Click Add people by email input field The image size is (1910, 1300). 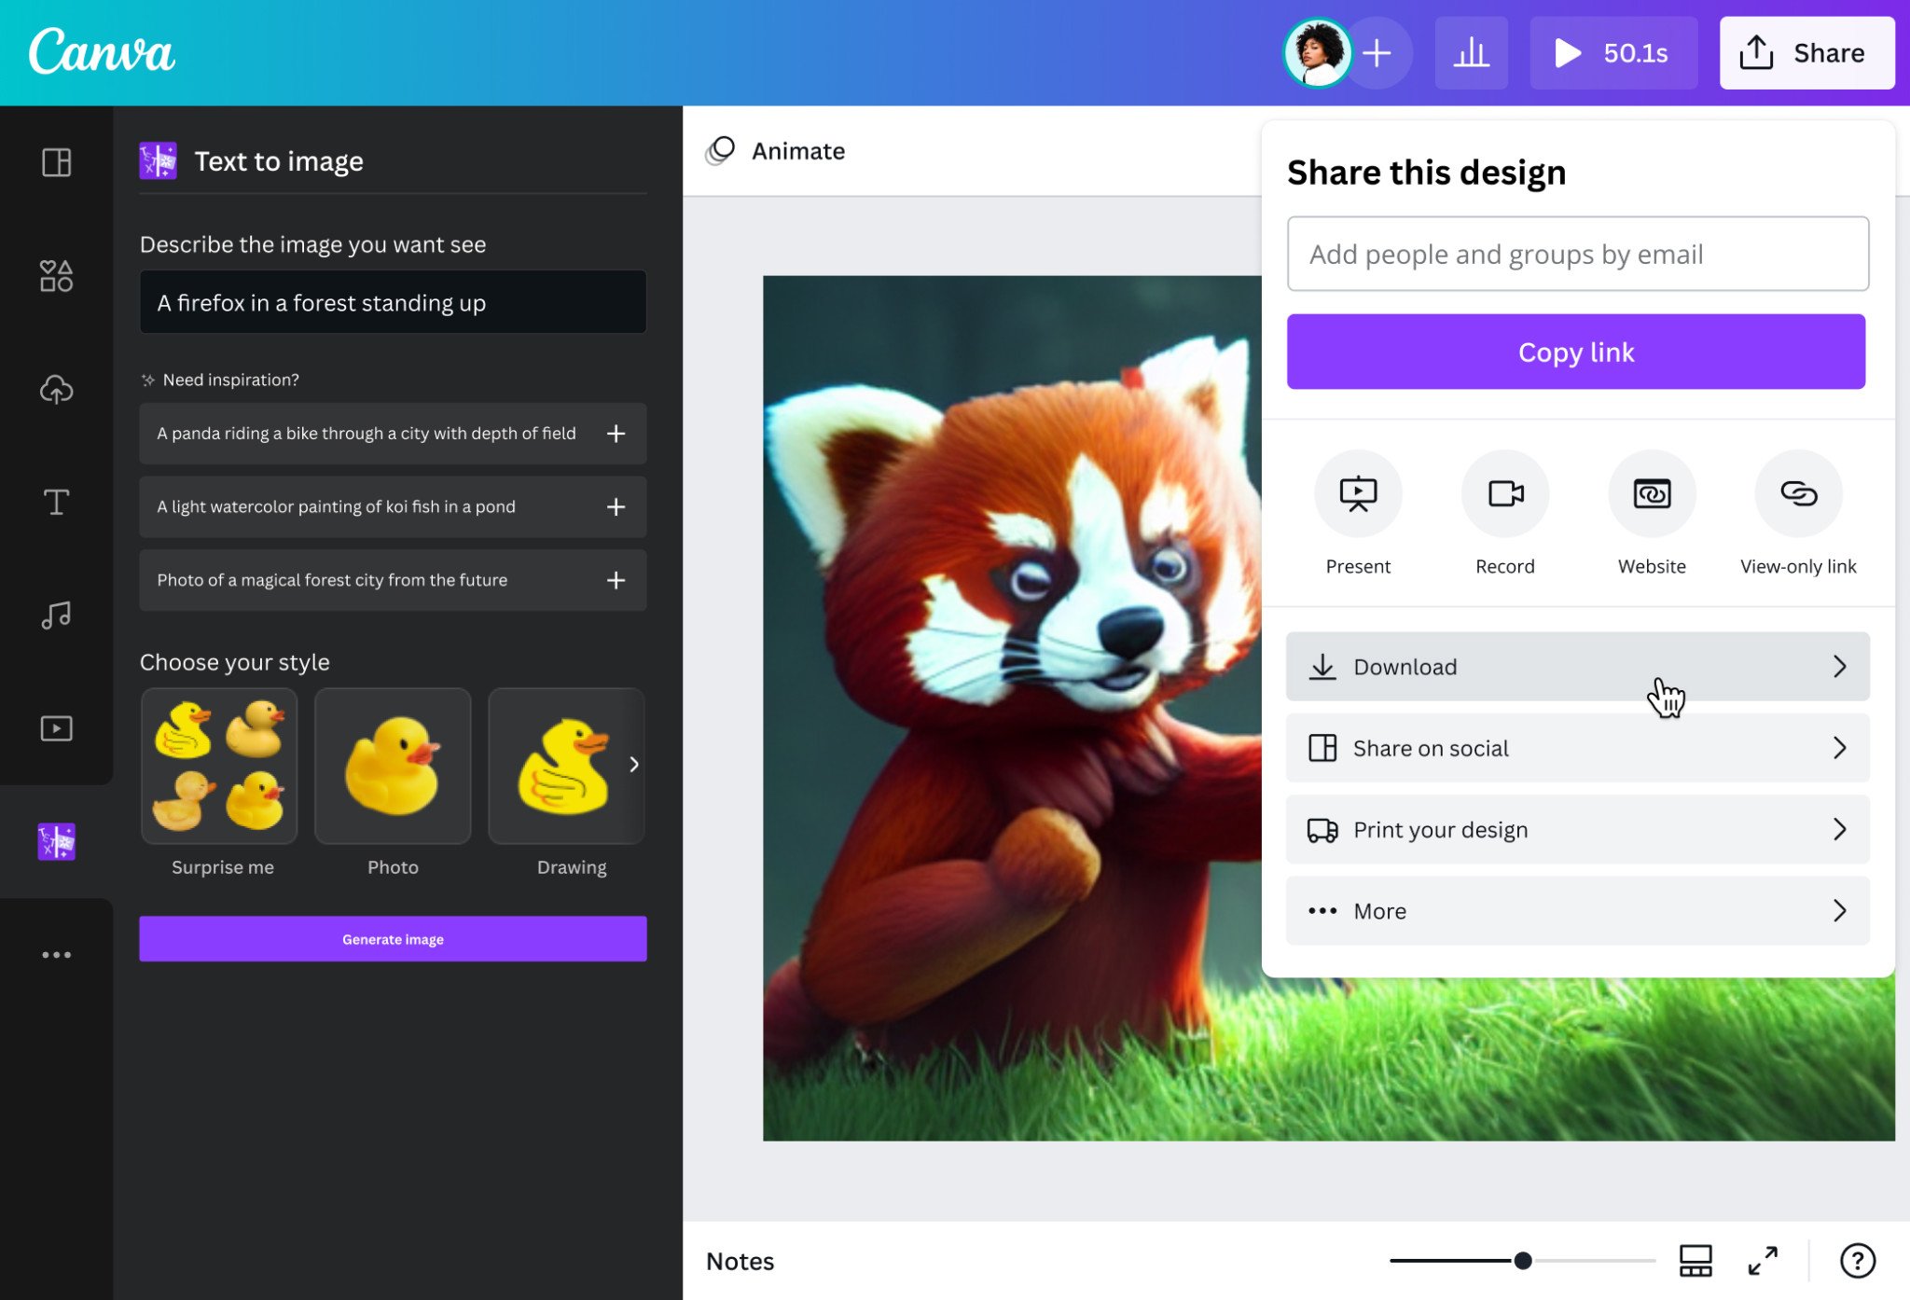1576,254
